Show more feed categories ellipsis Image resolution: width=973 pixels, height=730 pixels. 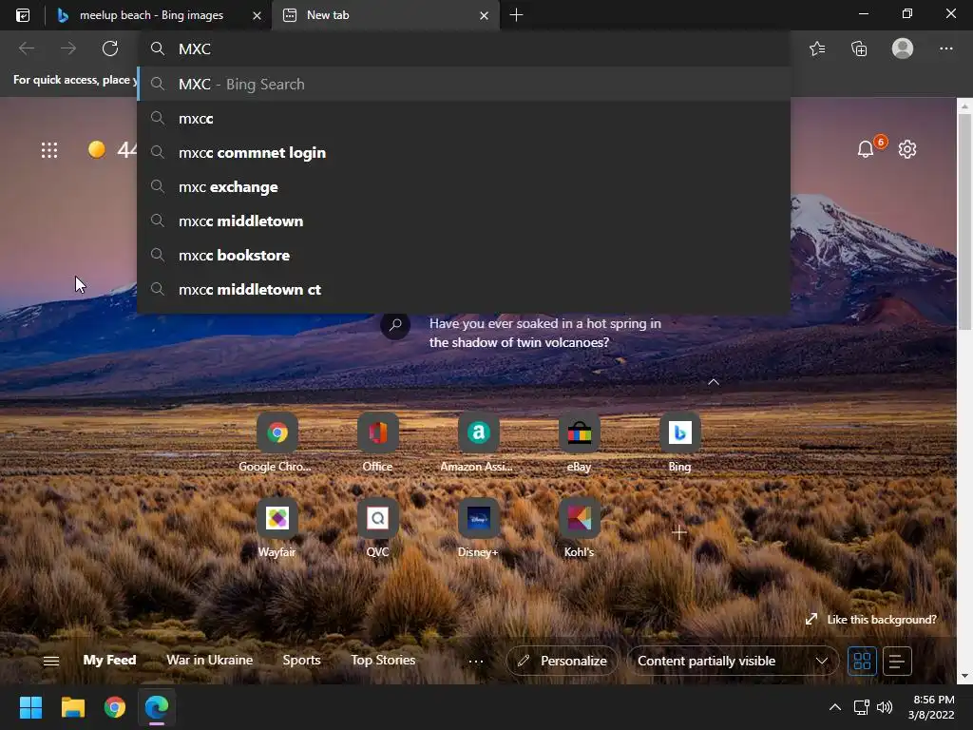[476, 662]
